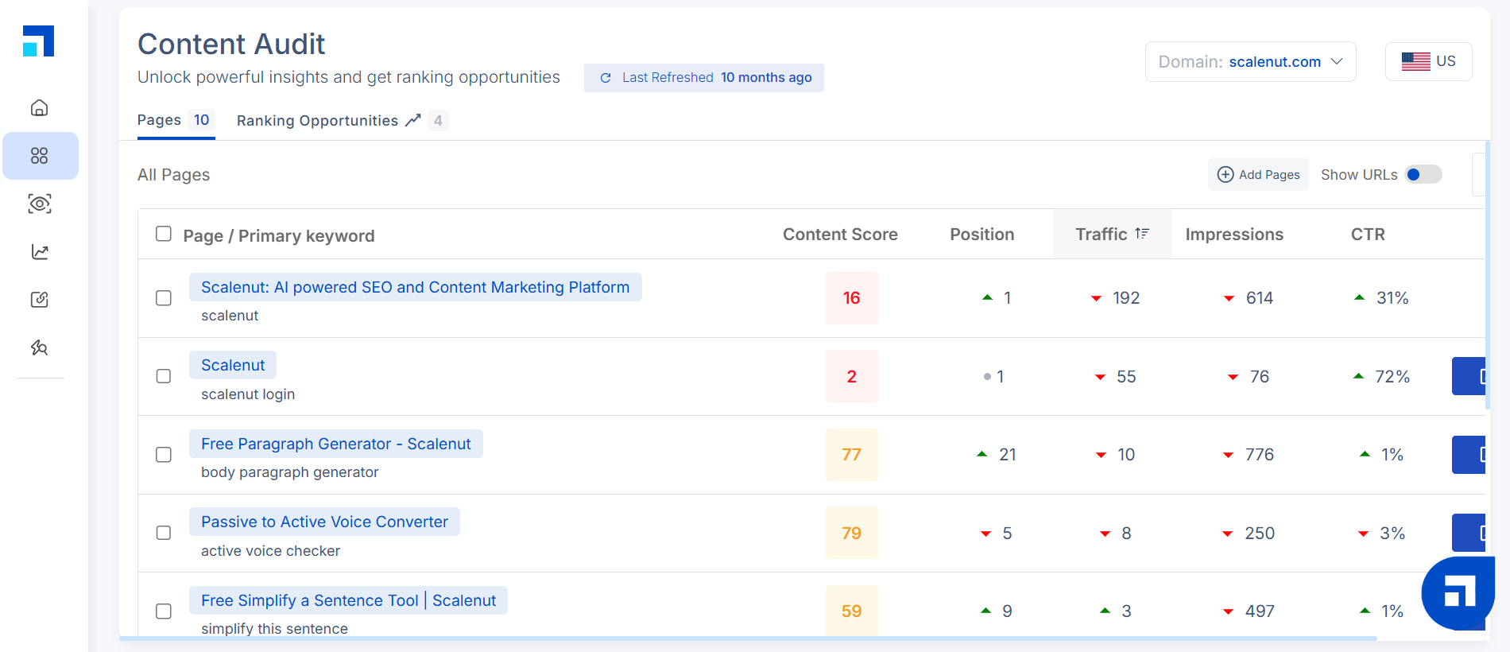Viewport: 1510px width, 652px height.
Task: Click the vertical scrollbar on right edge
Action: pos(1487,274)
